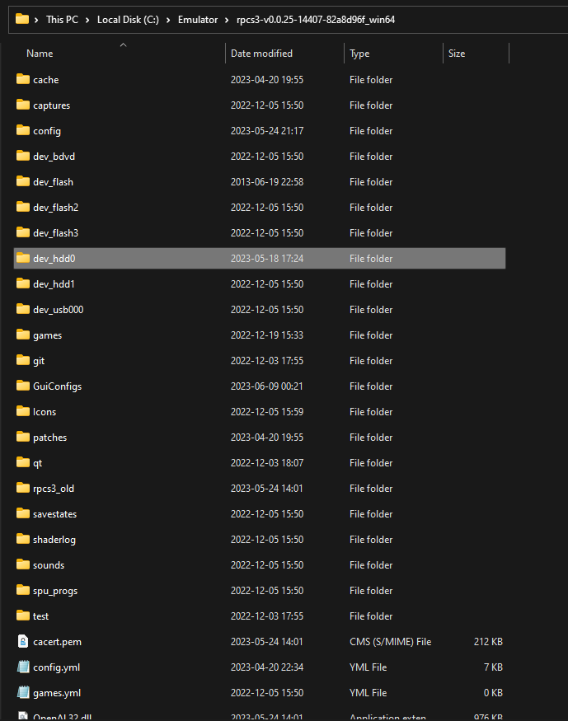The height and width of the screenshot is (721, 568).
Task: Click the dev_flash3 folder icon
Action: click(22, 232)
